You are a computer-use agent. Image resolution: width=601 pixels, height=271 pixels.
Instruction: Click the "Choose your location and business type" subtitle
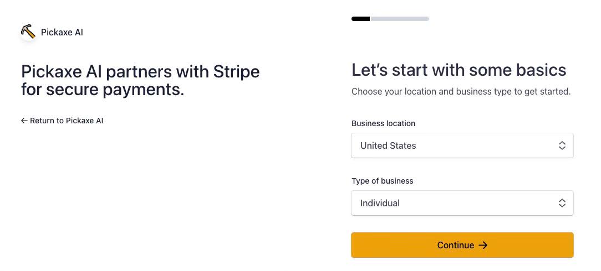pos(461,91)
